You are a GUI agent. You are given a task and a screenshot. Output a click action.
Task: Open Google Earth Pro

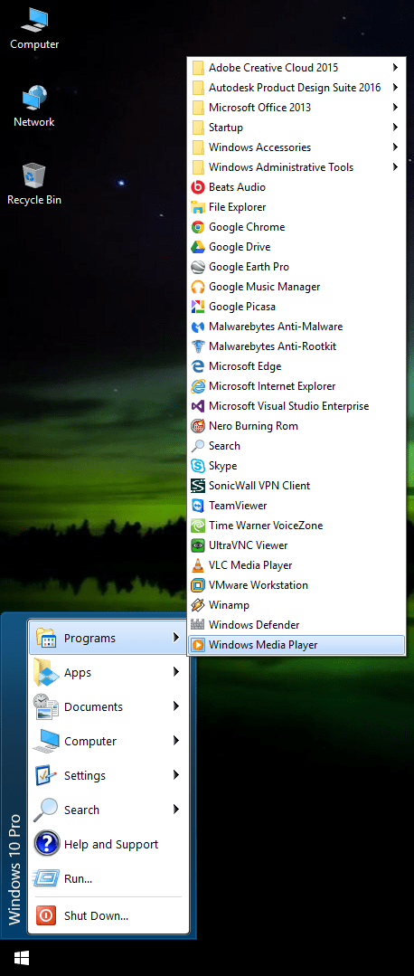(x=296, y=267)
